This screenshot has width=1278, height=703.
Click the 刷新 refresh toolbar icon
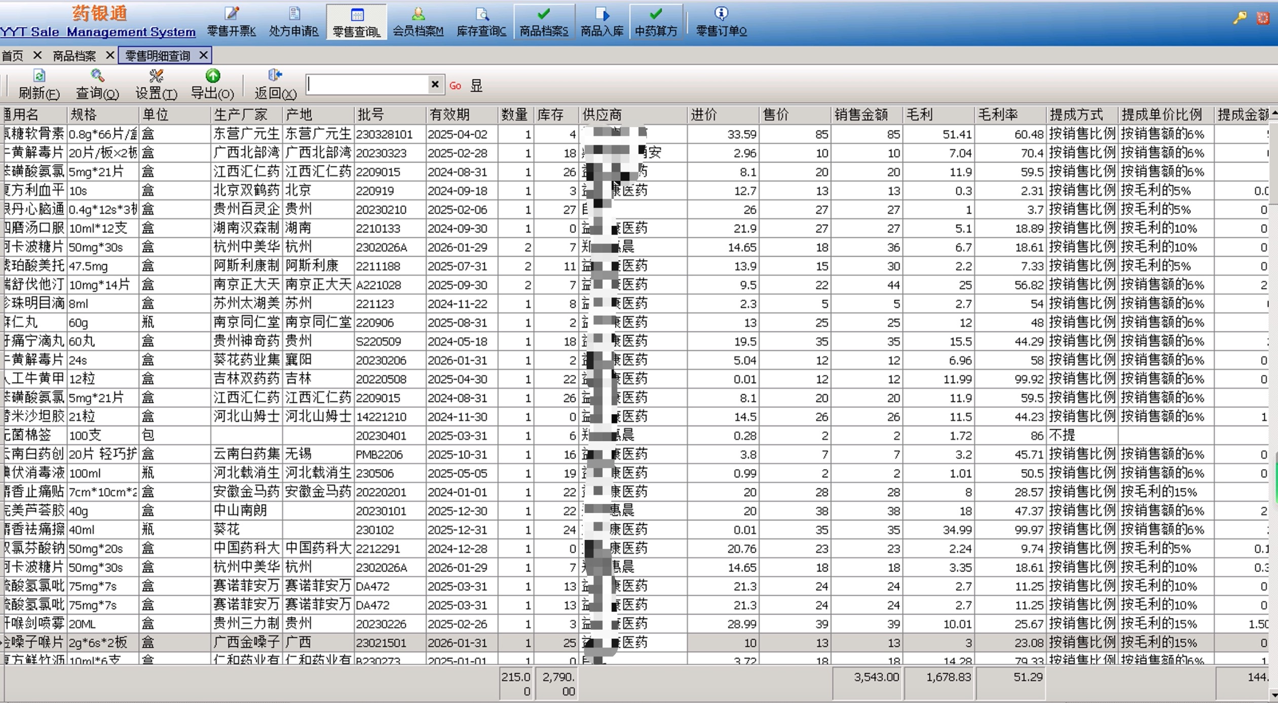(x=39, y=84)
